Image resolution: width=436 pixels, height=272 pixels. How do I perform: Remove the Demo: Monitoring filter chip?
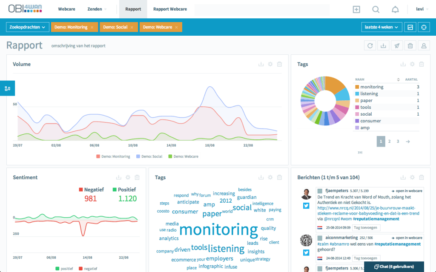click(x=92, y=27)
